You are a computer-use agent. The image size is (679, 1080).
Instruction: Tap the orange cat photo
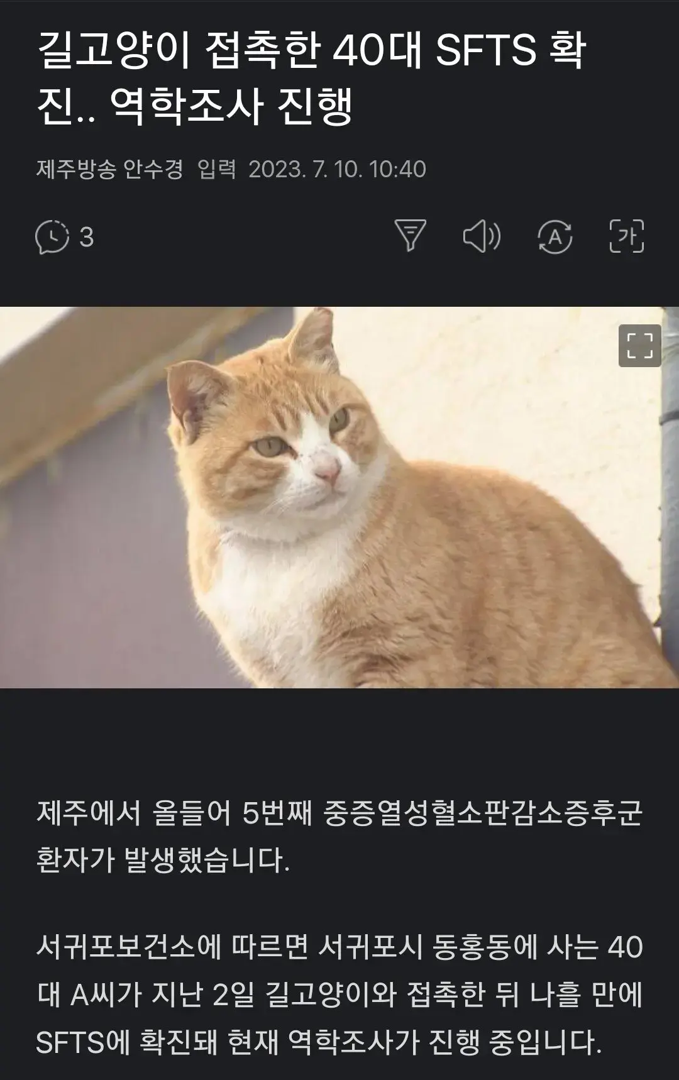point(339,497)
